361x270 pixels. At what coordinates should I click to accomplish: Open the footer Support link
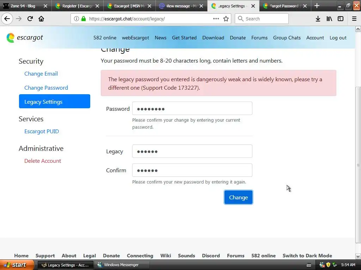click(45, 256)
